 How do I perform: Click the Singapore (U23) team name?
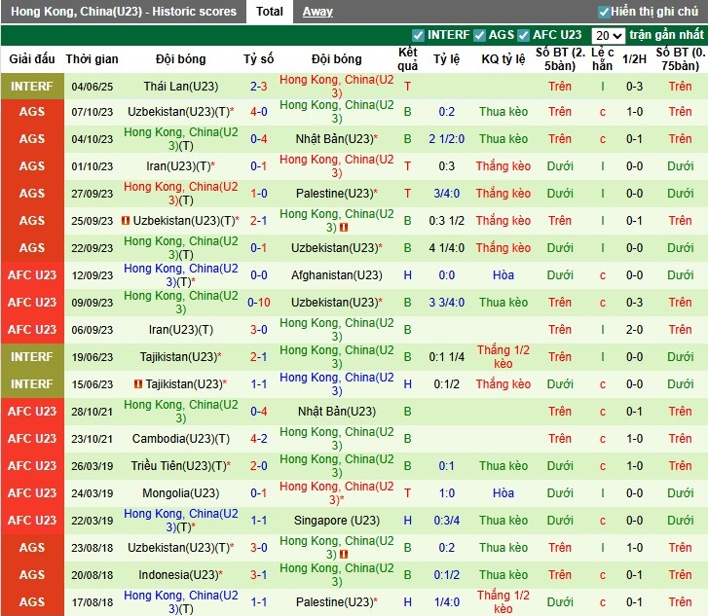coord(337,521)
